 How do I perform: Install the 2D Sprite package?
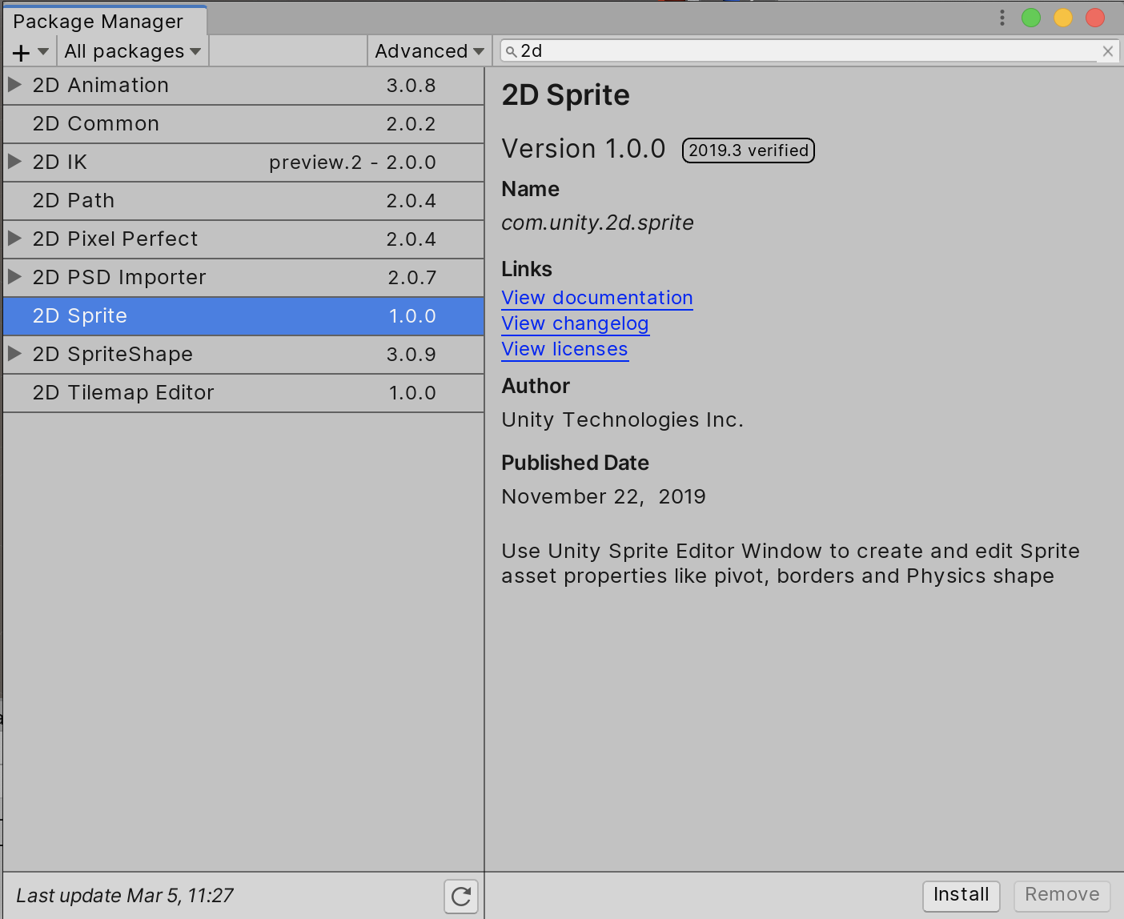point(961,895)
